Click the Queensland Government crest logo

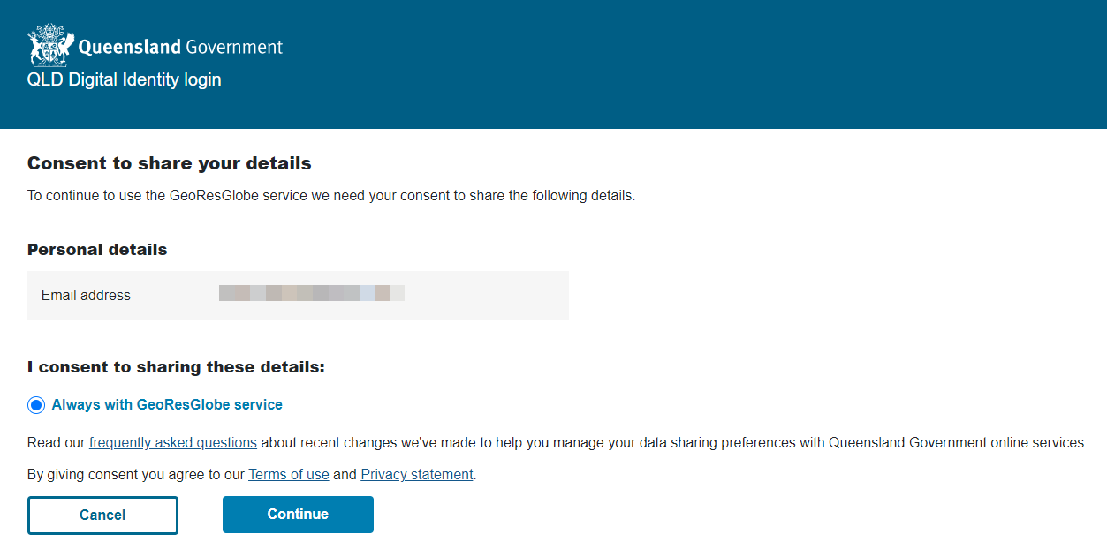coord(48,46)
